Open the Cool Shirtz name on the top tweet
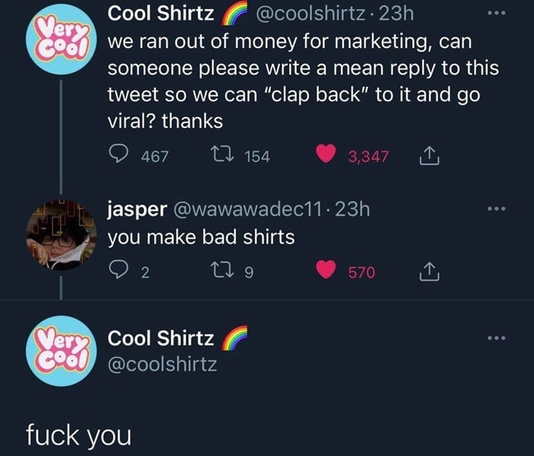The width and height of the screenshot is (534, 456). [161, 13]
